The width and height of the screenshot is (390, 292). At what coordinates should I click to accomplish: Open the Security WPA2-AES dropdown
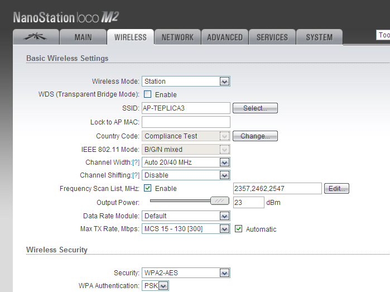pyautogui.click(x=186, y=273)
